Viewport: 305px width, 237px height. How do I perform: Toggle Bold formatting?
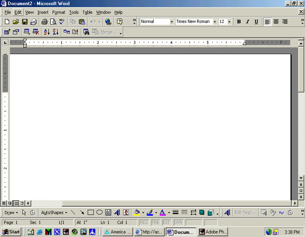239,22
